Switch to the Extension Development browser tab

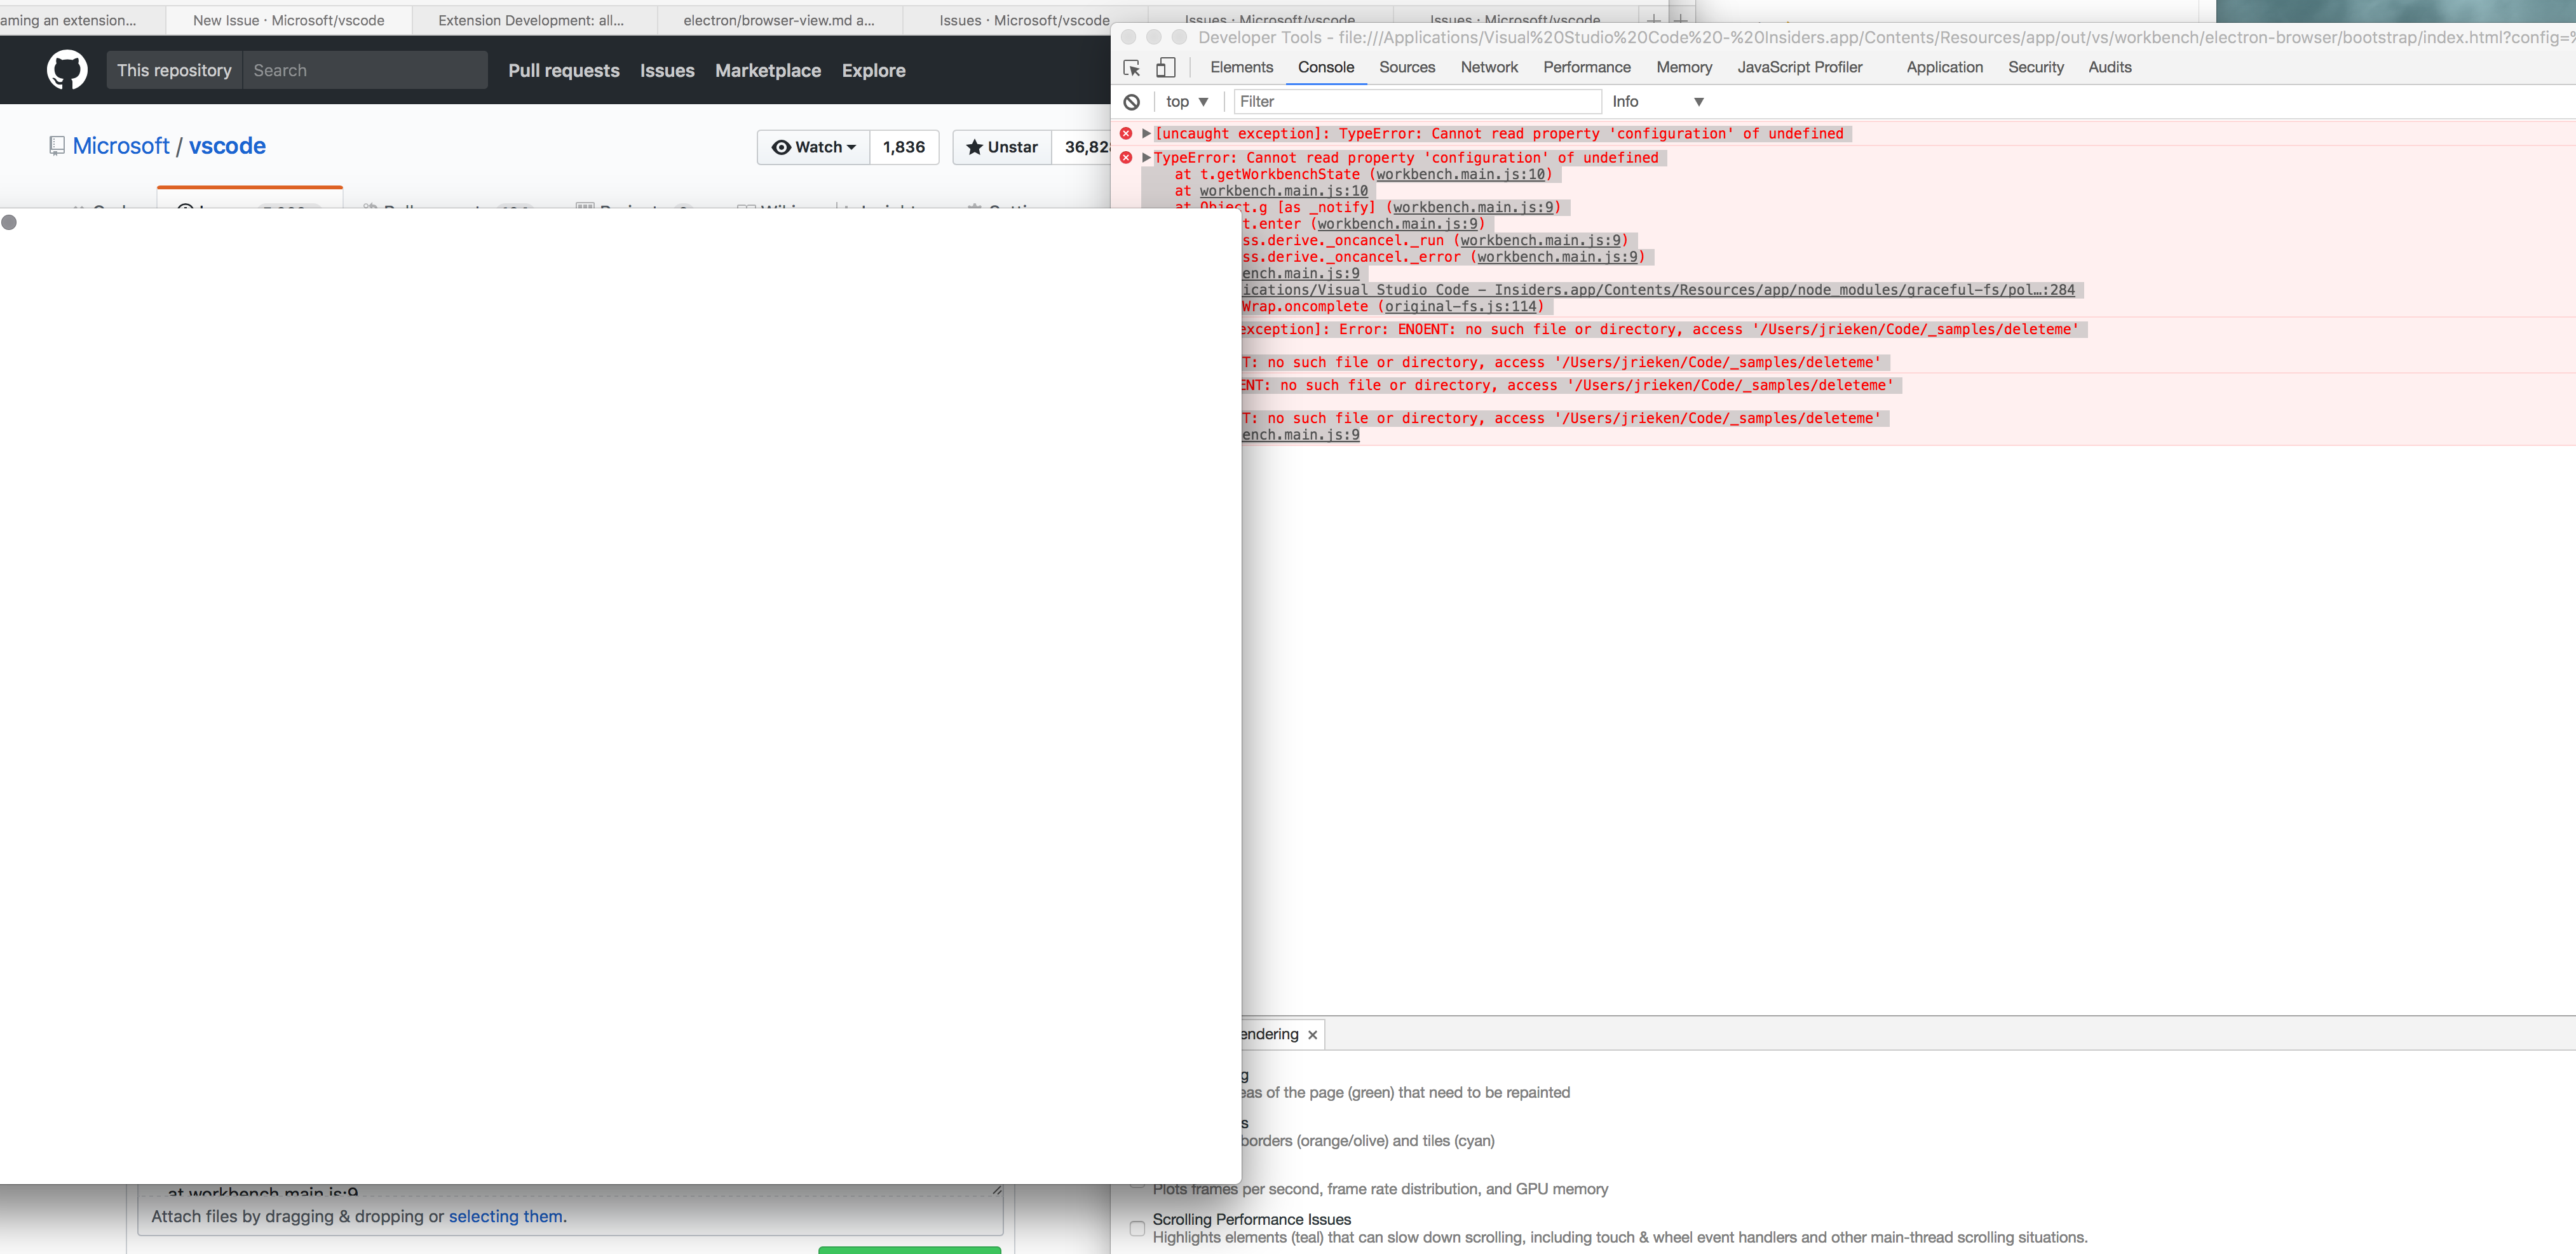pyautogui.click(x=530, y=20)
